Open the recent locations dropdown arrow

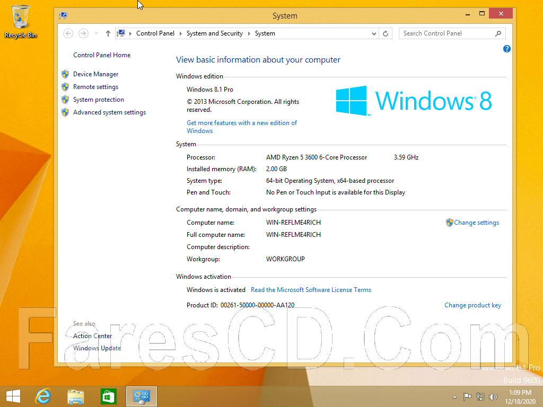pos(97,33)
